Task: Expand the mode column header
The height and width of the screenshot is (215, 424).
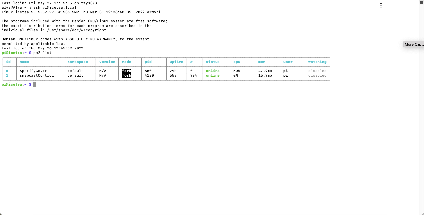Action: pyautogui.click(x=126, y=62)
